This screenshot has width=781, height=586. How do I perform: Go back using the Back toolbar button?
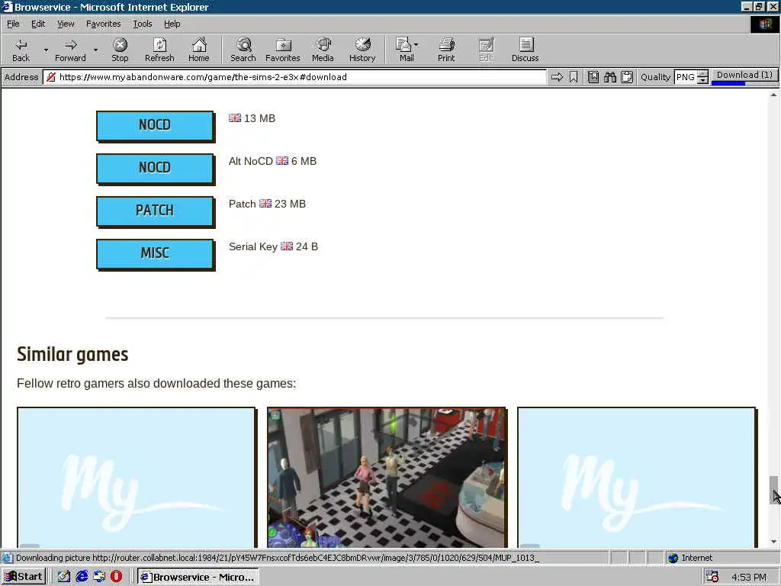point(21,50)
